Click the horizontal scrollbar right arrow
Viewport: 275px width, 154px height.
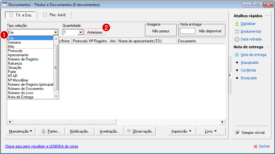tap(222, 122)
